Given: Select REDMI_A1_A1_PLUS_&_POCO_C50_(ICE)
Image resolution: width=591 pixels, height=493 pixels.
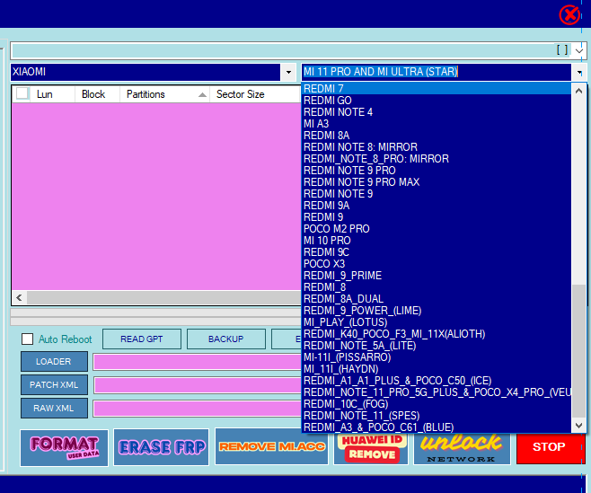Looking at the screenshot, I should (437, 381).
